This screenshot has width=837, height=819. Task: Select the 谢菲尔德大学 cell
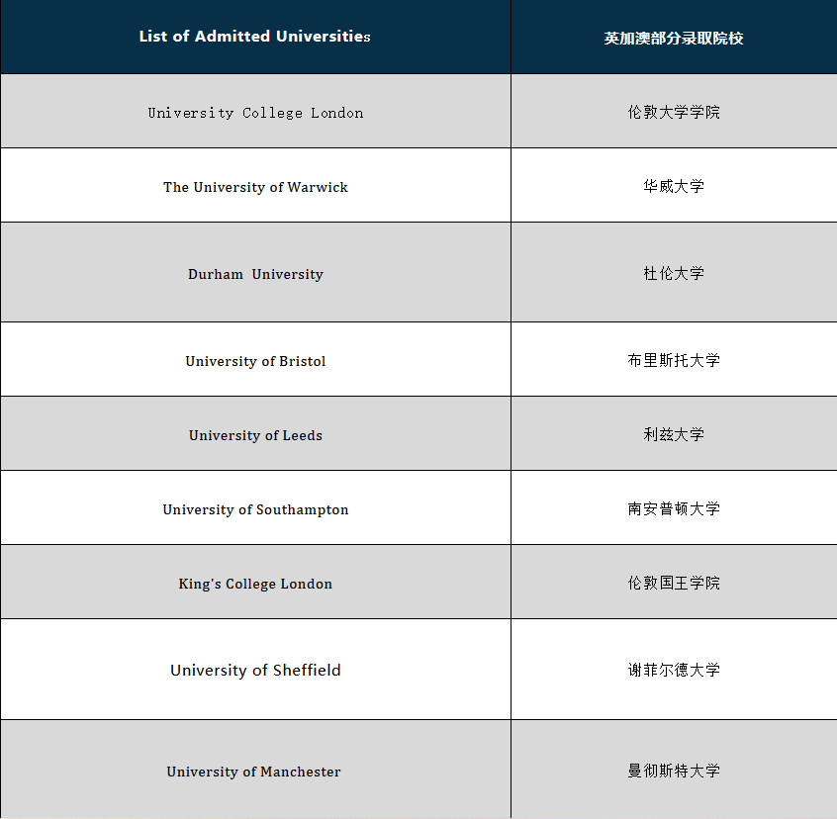[674, 670]
